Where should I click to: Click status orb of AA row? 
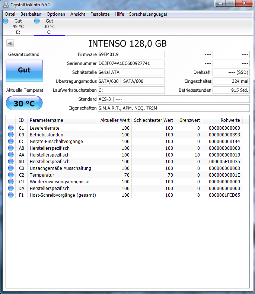pos(11,155)
